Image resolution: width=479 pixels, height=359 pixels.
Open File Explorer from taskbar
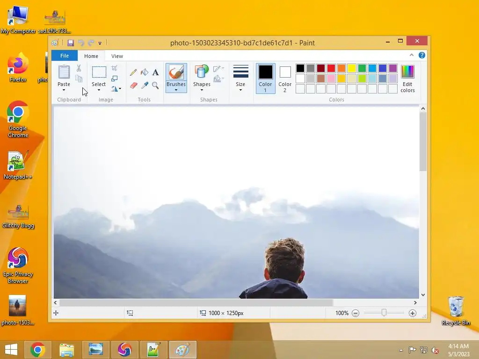(66, 350)
